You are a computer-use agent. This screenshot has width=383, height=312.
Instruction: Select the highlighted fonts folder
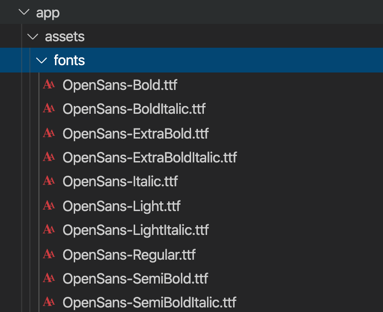[191, 60]
